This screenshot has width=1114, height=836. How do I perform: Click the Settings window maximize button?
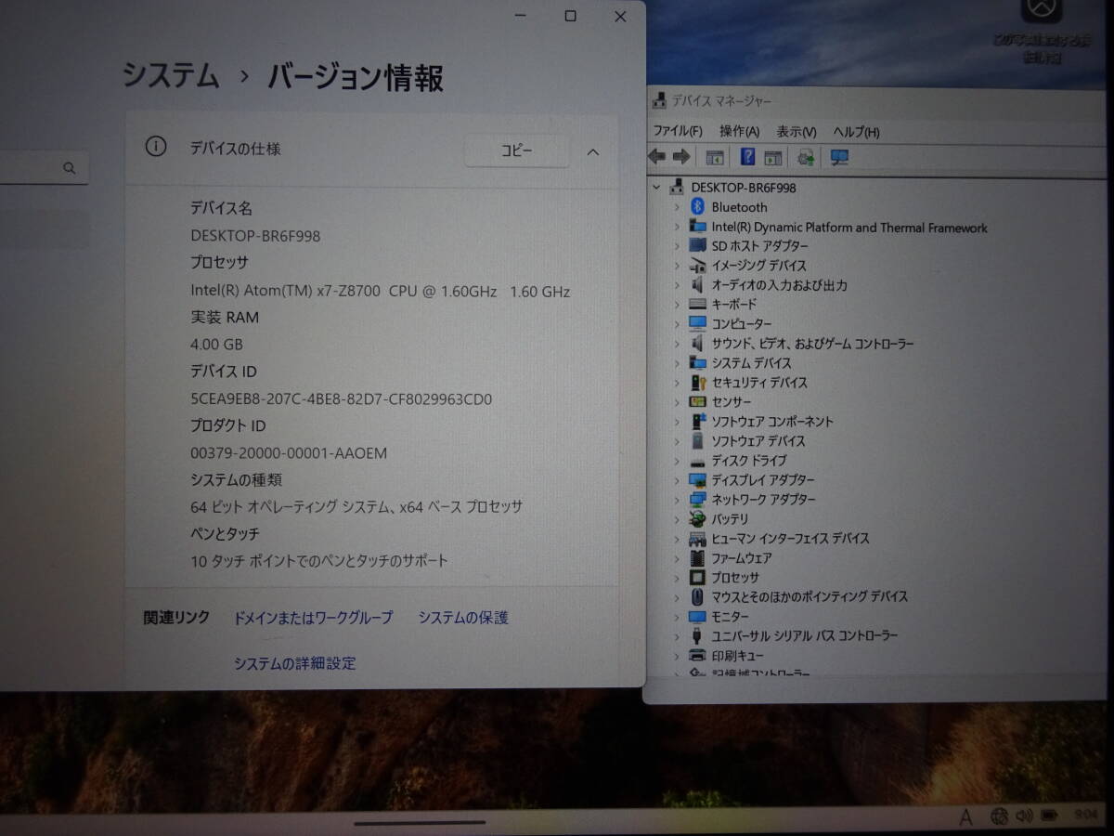[570, 16]
